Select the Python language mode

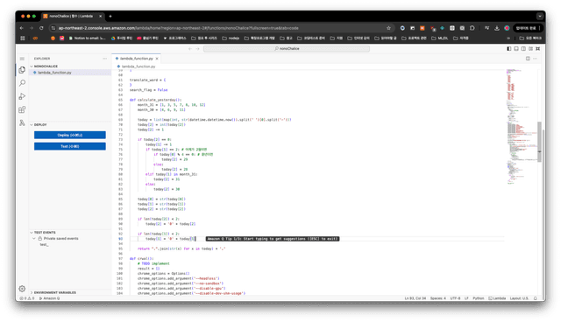point(479,298)
